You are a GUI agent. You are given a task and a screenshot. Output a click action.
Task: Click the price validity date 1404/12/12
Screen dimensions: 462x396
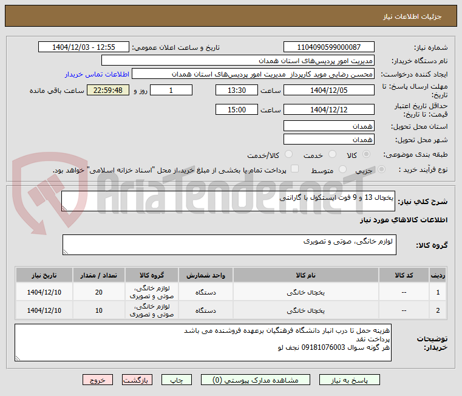point(329,110)
